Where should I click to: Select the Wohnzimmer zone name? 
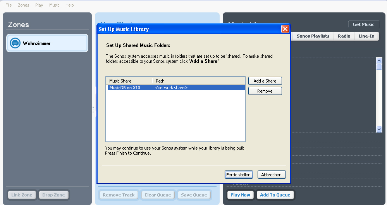(36, 43)
